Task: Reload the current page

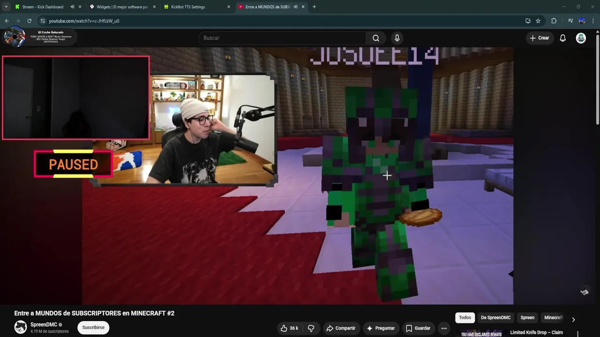Action: point(29,21)
